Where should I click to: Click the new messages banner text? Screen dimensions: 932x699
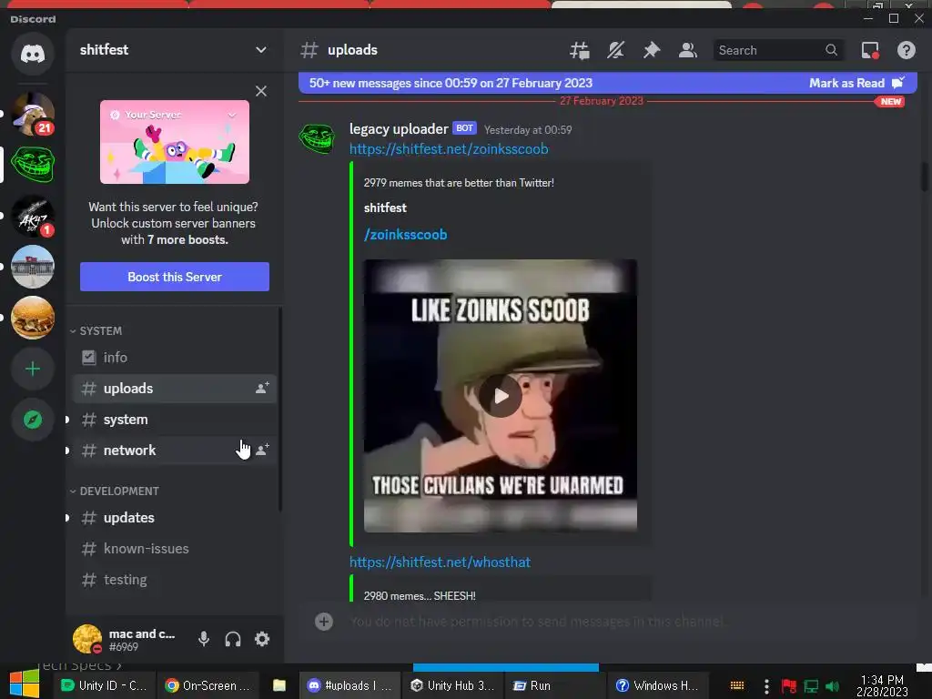[451, 83]
